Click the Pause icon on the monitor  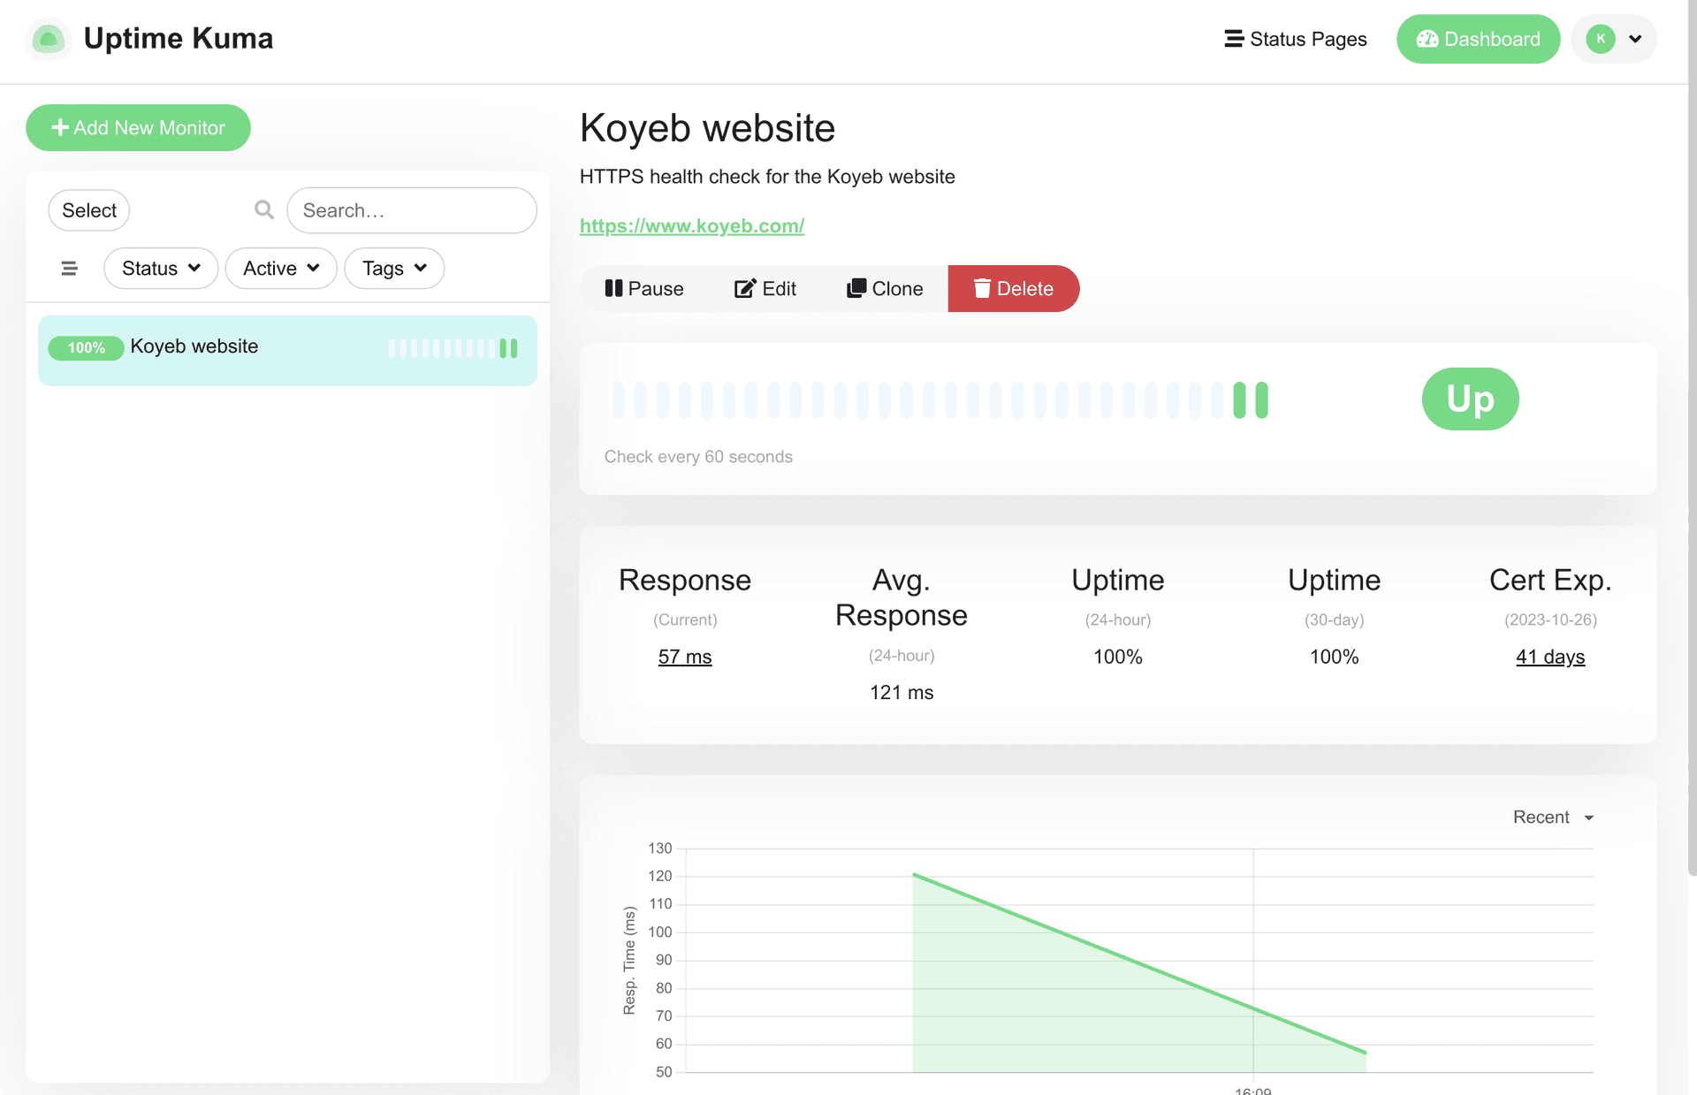click(615, 288)
